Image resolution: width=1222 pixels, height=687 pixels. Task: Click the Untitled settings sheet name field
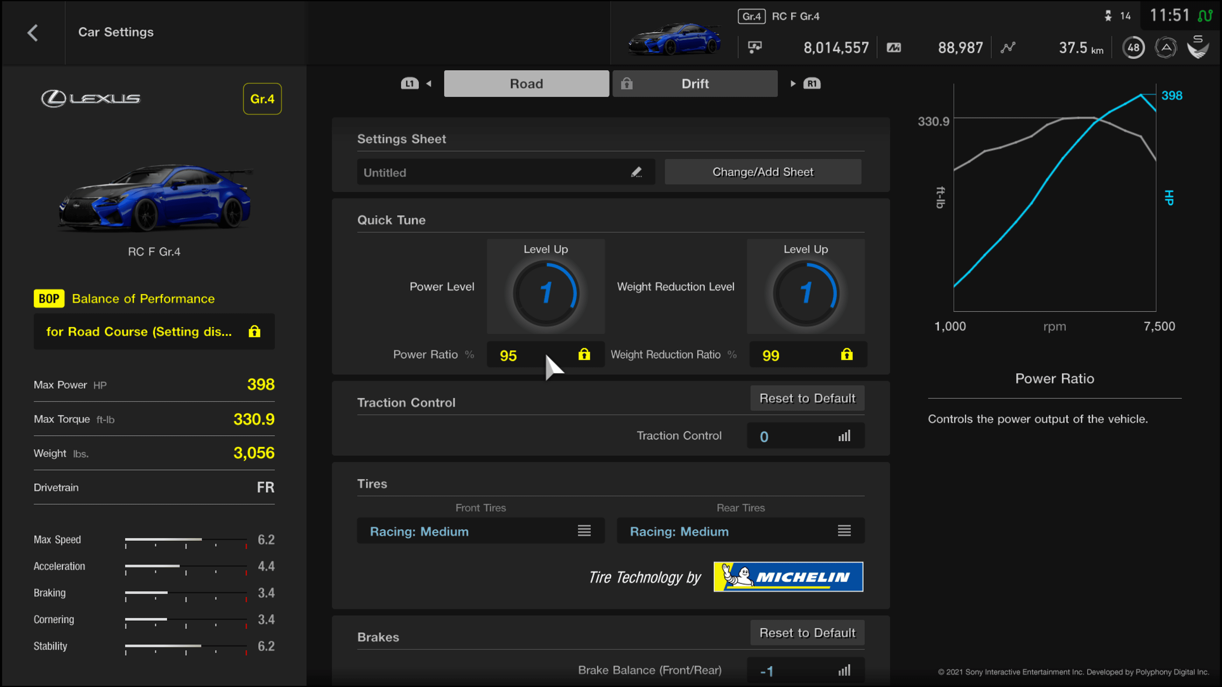[506, 172]
